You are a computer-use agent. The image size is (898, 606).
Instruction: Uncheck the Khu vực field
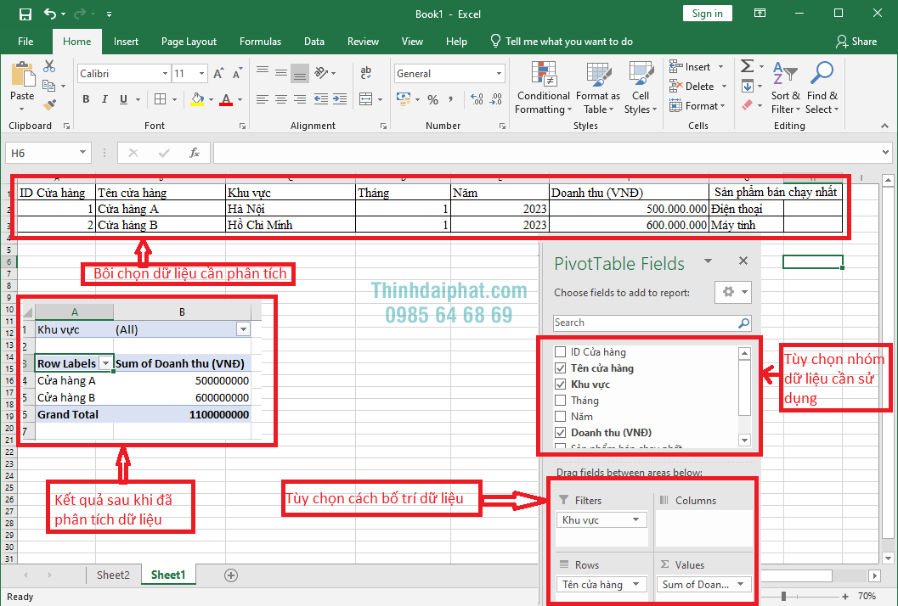[561, 384]
